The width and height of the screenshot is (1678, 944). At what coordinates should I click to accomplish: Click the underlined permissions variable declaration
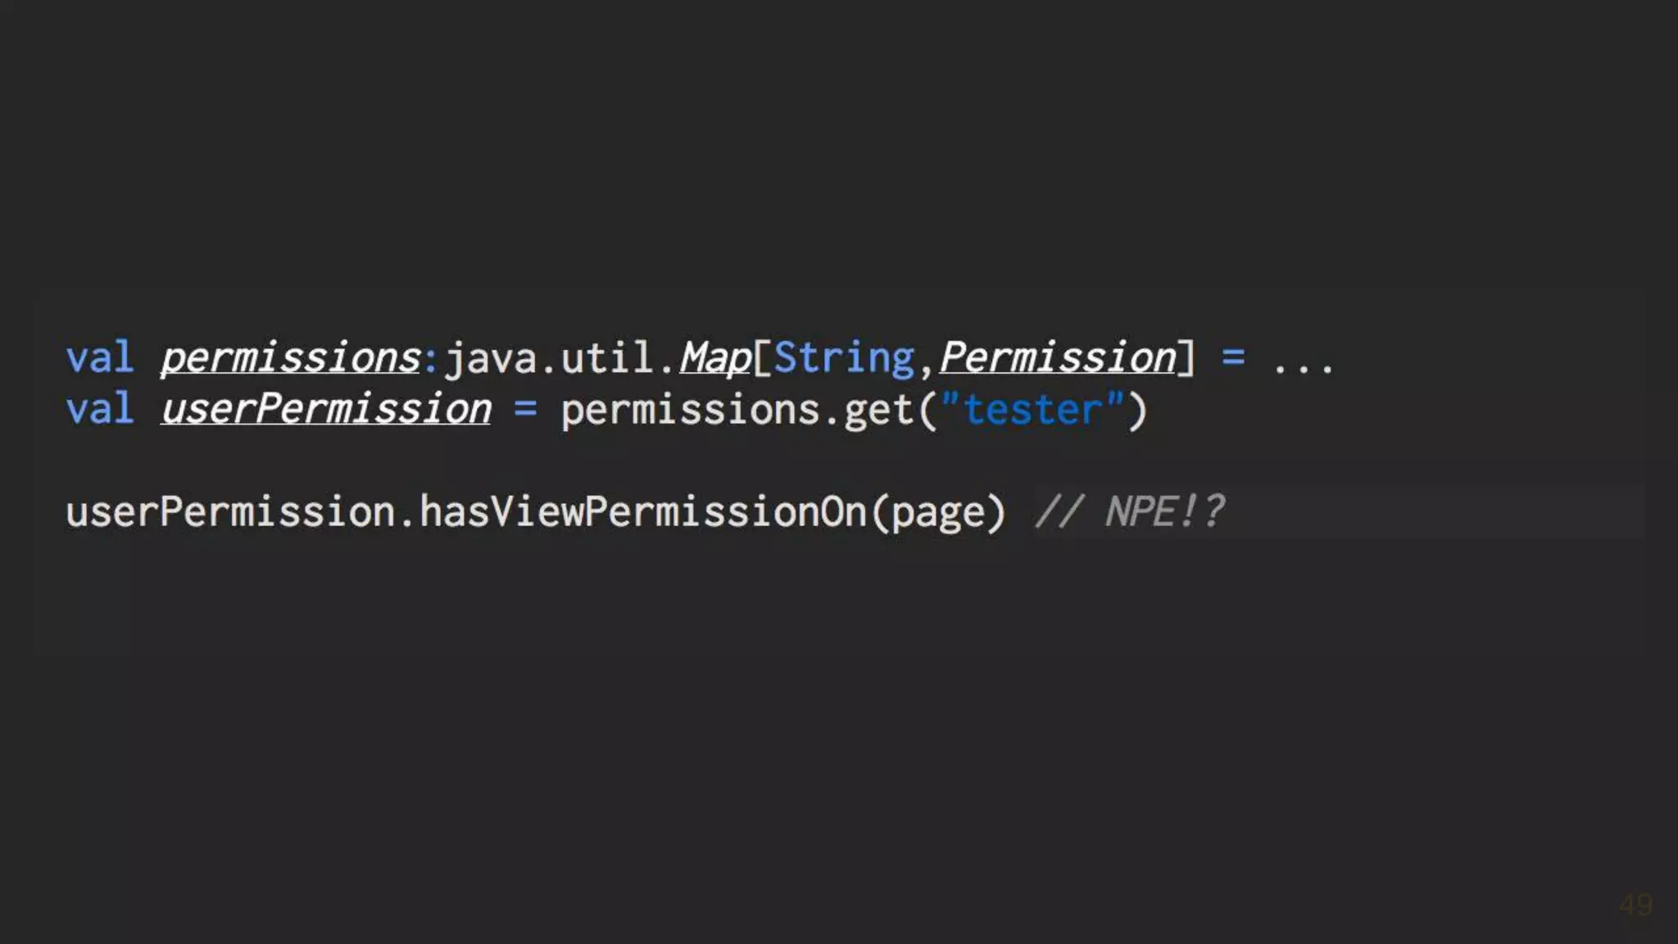pos(290,358)
